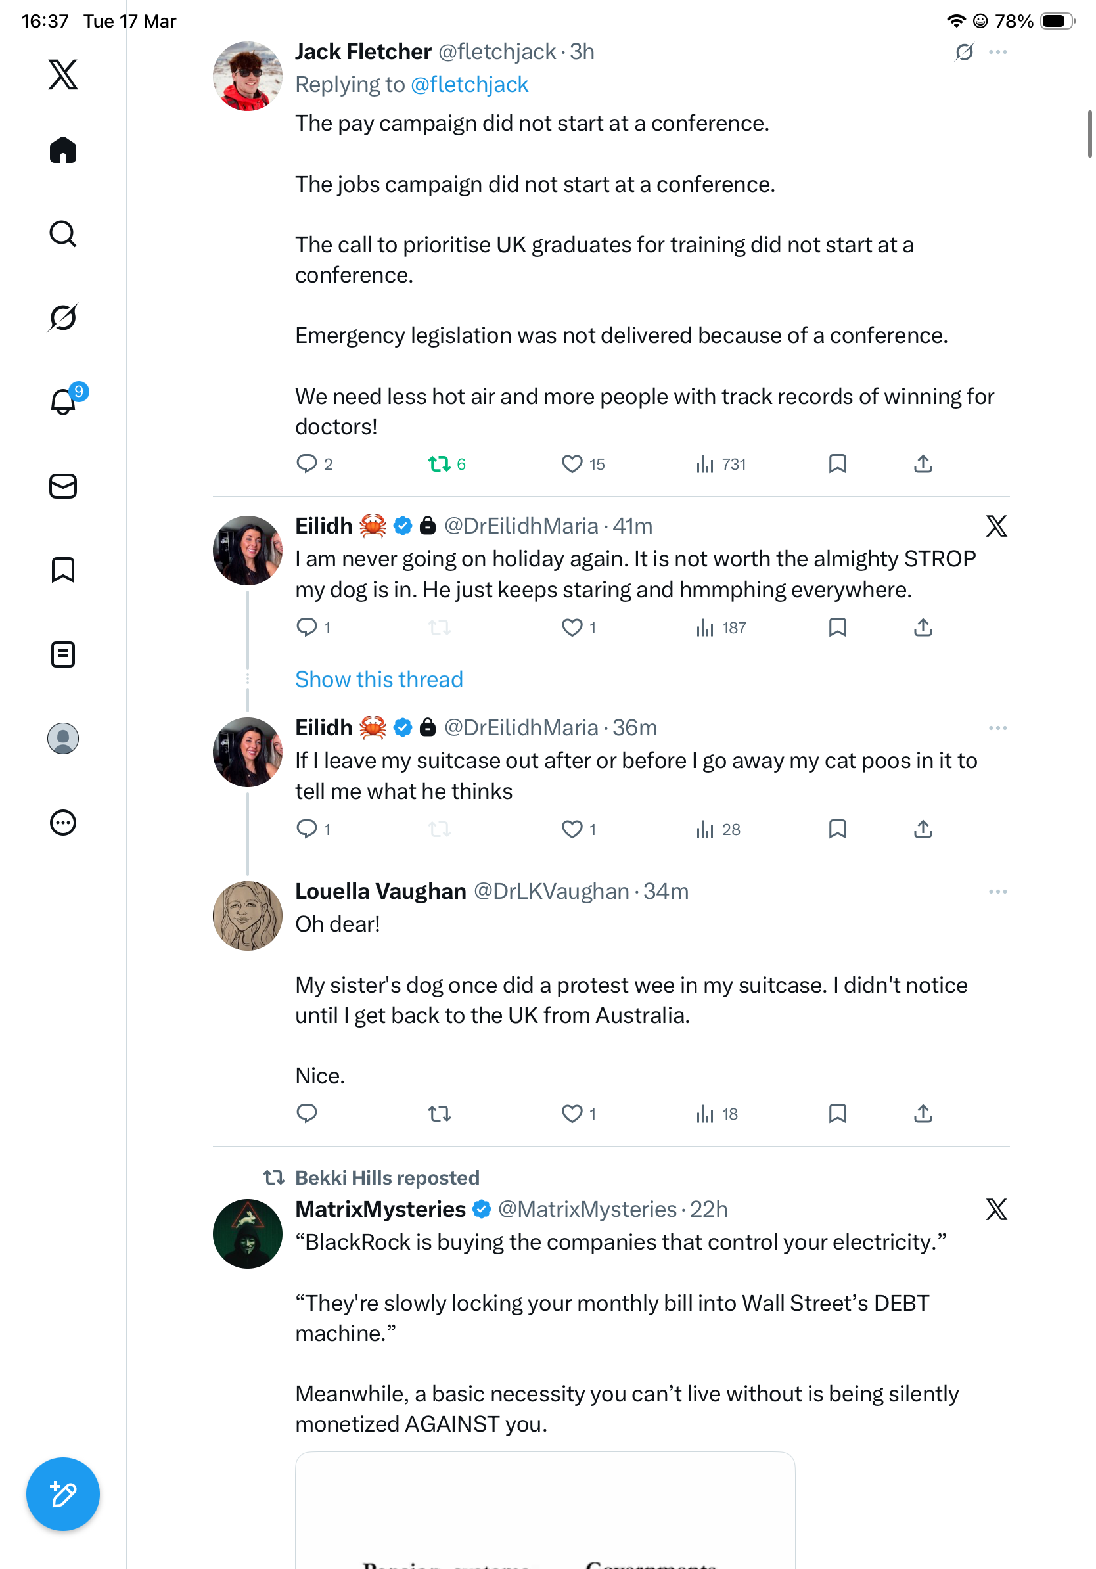The width and height of the screenshot is (1096, 1569).
Task: Go to Home in the sidebar
Action: click(x=63, y=150)
